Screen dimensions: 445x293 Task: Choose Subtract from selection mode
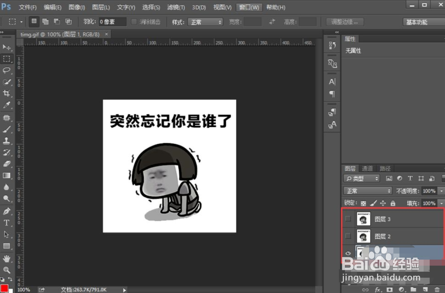(57, 21)
